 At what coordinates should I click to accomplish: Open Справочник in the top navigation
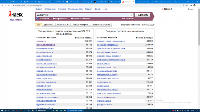point(50,9)
